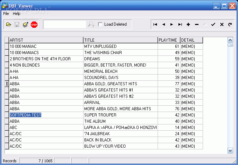
Task: Click the PLAYTIME column header
Action: [x=169, y=40]
